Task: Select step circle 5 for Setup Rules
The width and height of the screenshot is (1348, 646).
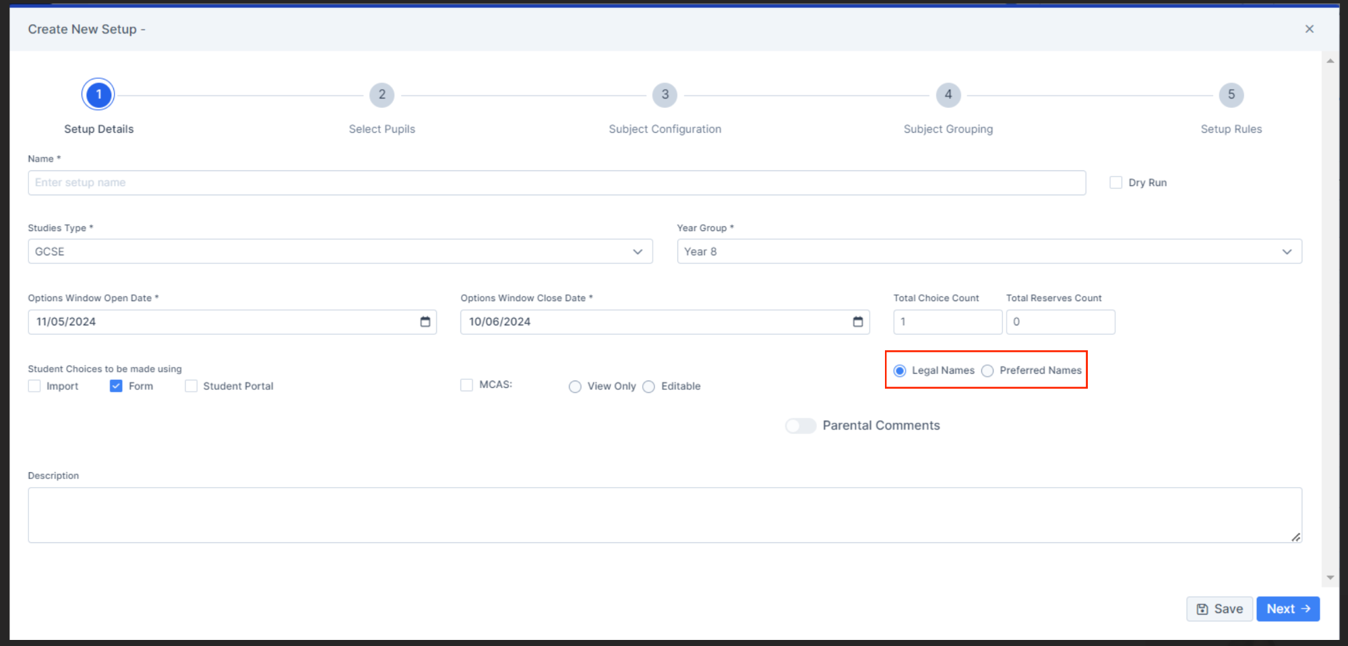Action: (1231, 94)
